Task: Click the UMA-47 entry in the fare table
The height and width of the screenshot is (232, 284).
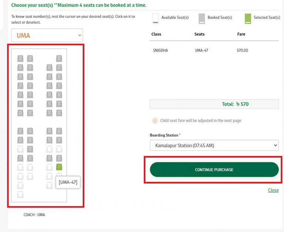Action: (x=201, y=50)
